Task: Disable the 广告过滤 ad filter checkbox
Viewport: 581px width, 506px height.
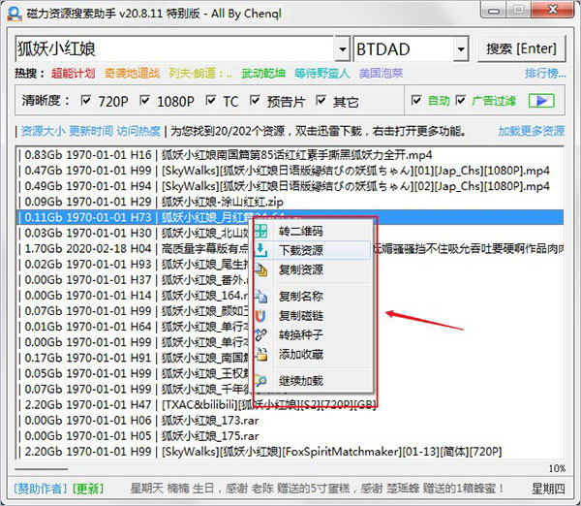Action: point(461,100)
